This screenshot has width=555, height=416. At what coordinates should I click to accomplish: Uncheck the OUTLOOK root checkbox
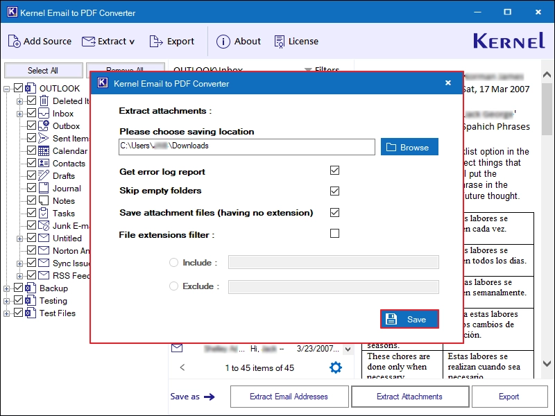pyautogui.click(x=19, y=88)
